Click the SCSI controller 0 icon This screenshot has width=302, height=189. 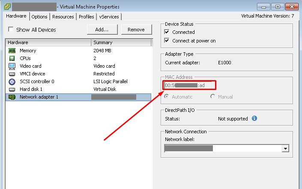12,81
